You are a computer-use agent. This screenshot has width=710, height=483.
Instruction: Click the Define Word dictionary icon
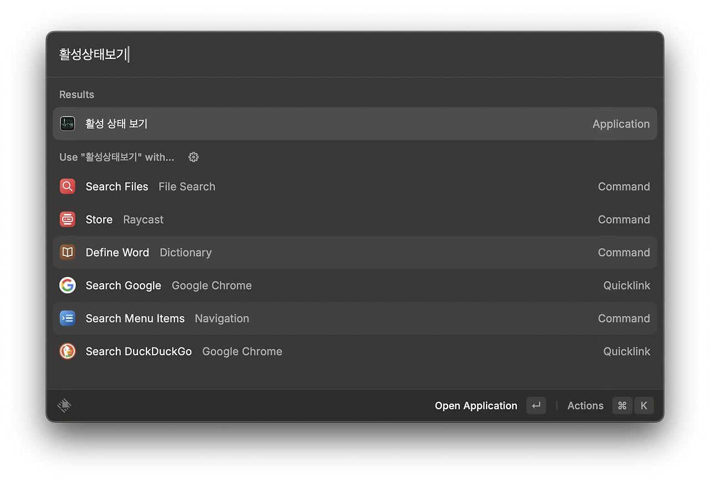(x=67, y=252)
